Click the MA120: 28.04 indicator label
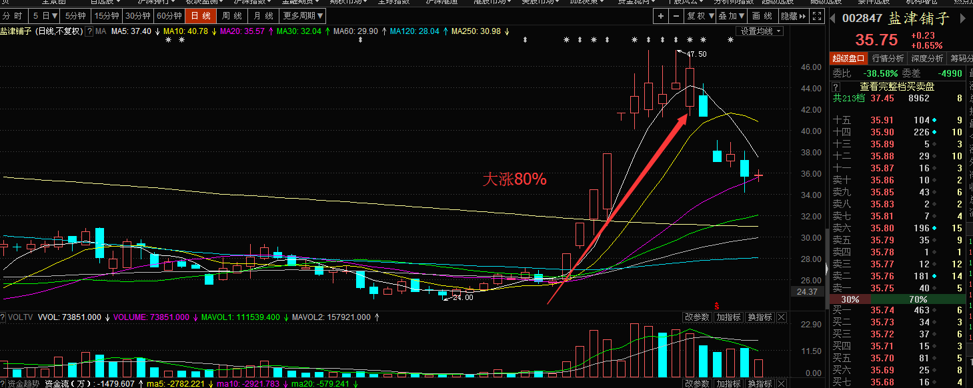 click(414, 31)
